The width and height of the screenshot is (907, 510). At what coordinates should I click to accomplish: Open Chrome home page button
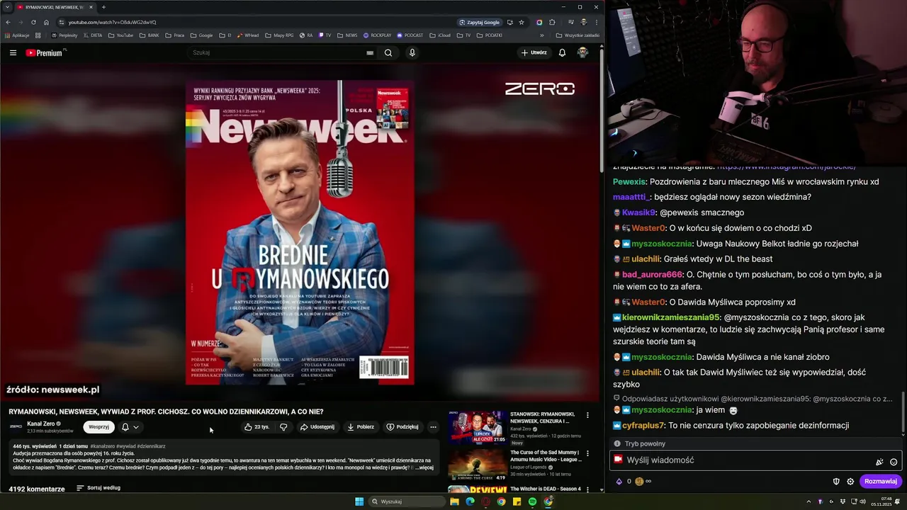pyautogui.click(x=46, y=22)
